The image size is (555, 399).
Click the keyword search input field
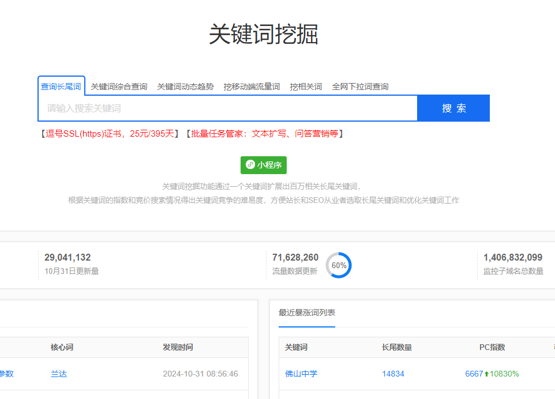[x=228, y=108]
